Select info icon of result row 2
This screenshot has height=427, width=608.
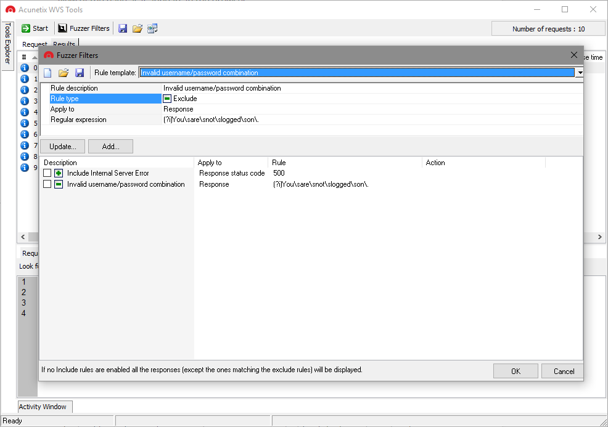point(25,90)
